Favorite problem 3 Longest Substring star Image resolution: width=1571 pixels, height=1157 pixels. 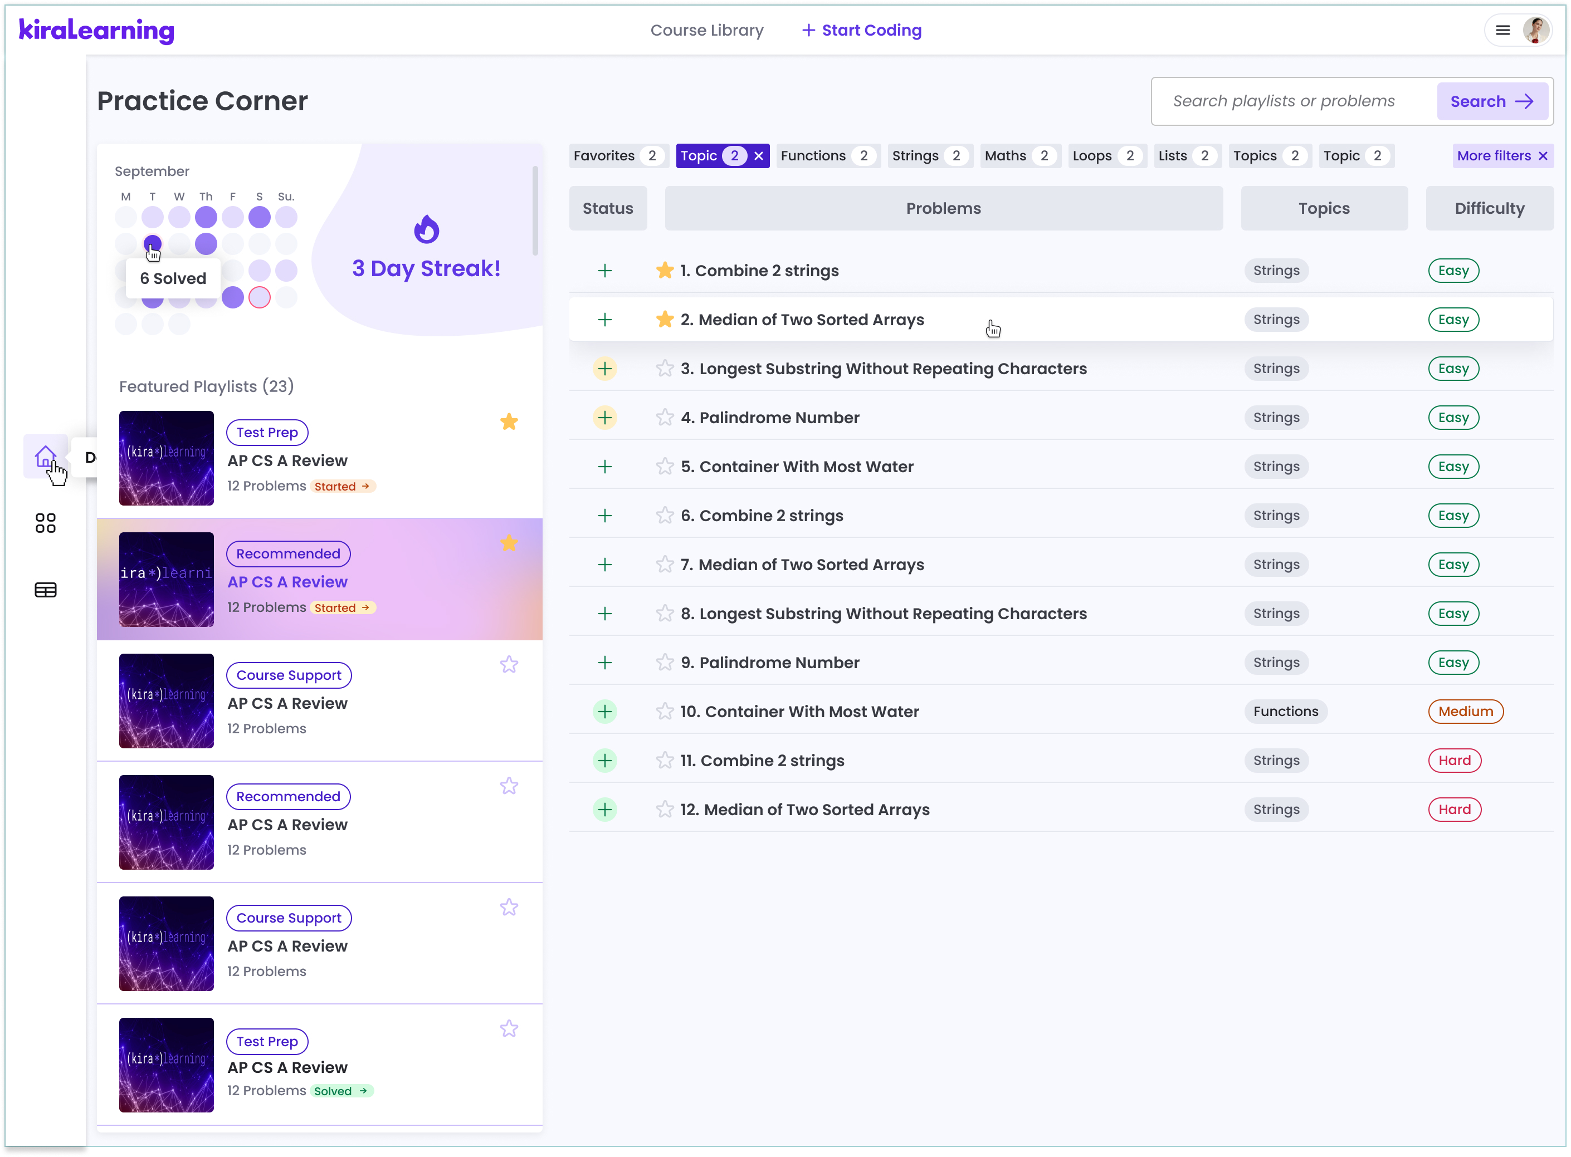tap(664, 369)
